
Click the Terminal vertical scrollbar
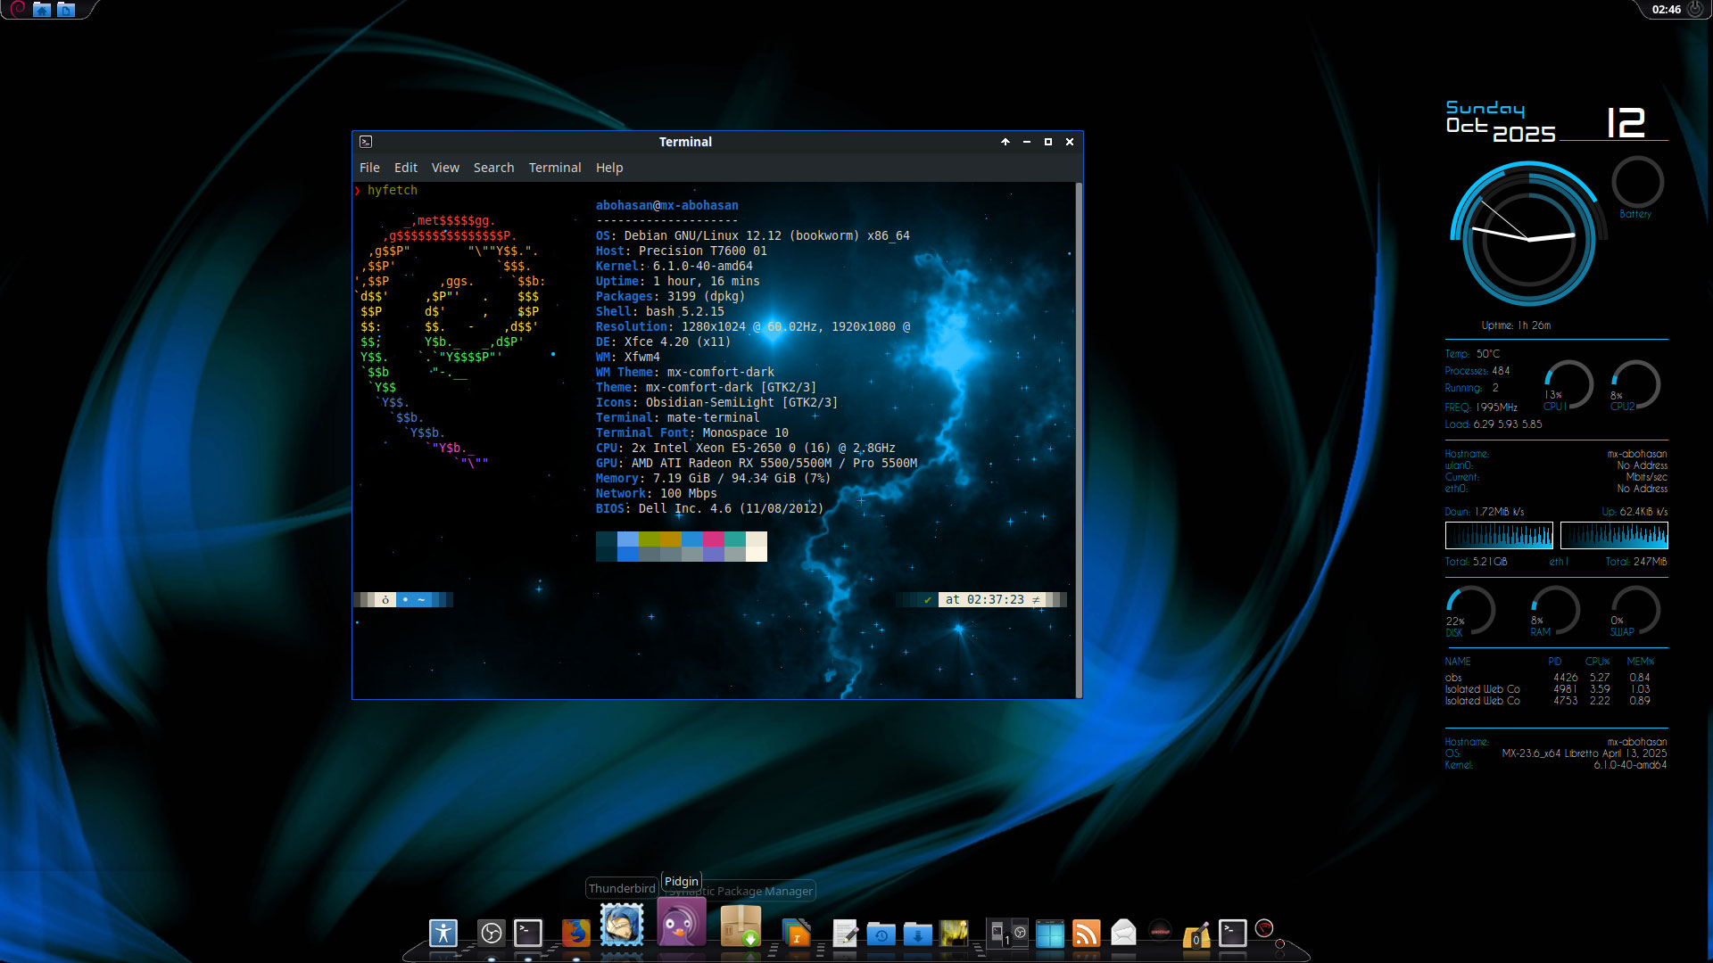1079,440
